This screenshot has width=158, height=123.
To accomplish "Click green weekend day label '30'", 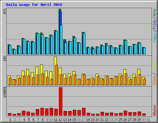I will pos(143,120).
